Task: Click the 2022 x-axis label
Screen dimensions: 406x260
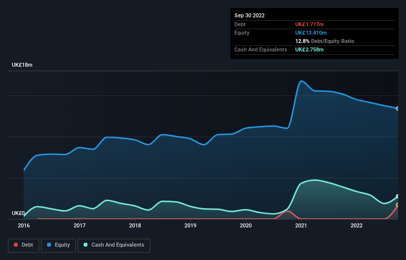Action: point(357,225)
